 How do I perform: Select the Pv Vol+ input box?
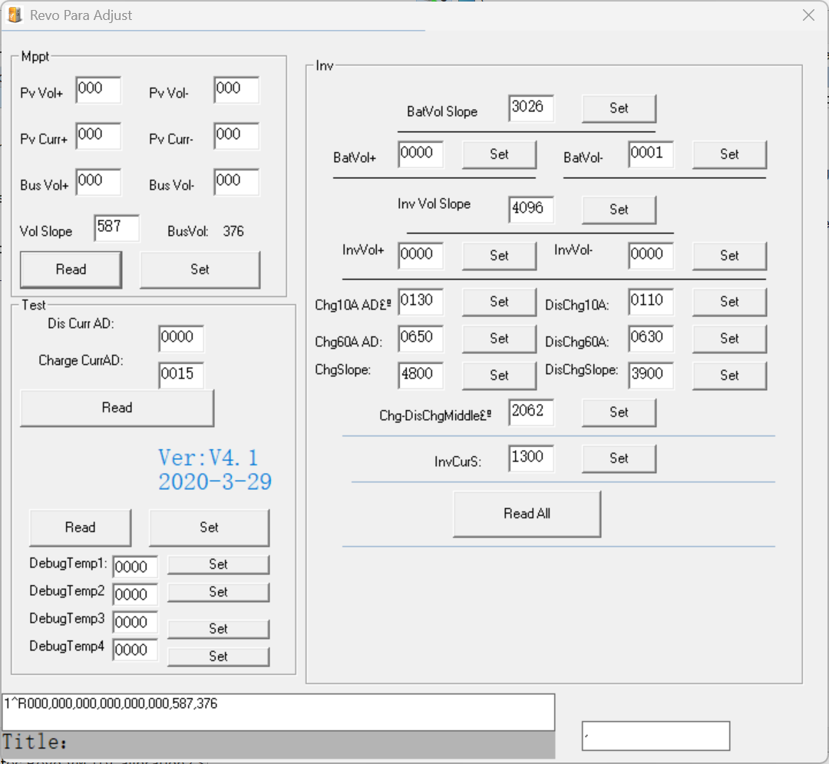pyautogui.click(x=98, y=90)
